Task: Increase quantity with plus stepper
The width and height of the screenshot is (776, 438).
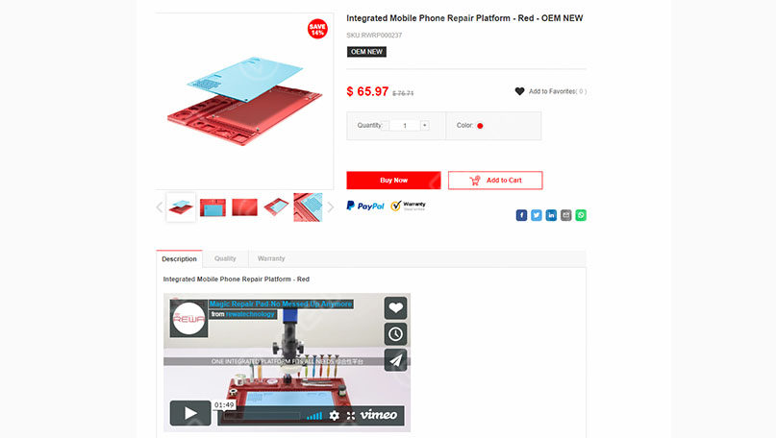Action: pyautogui.click(x=425, y=126)
